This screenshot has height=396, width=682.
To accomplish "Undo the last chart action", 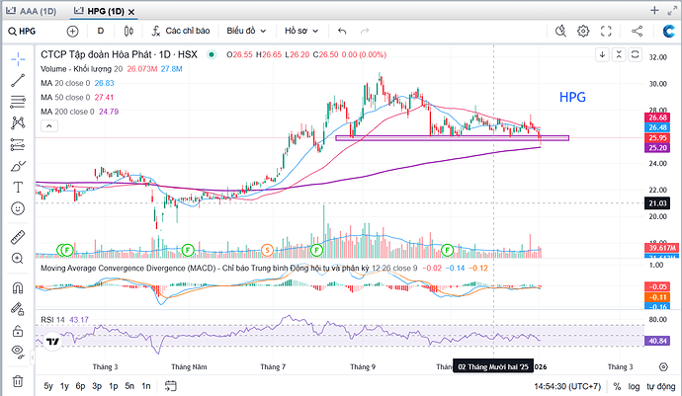I will pyautogui.click(x=342, y=31).
